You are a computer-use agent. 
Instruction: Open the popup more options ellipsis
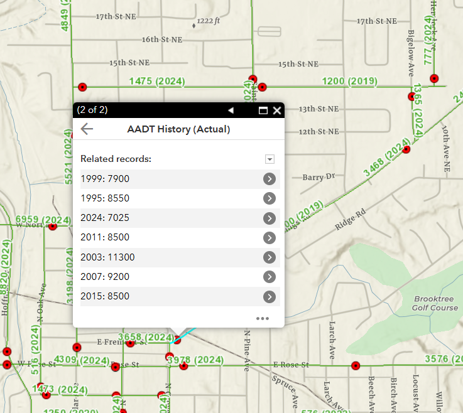[262, 318]
